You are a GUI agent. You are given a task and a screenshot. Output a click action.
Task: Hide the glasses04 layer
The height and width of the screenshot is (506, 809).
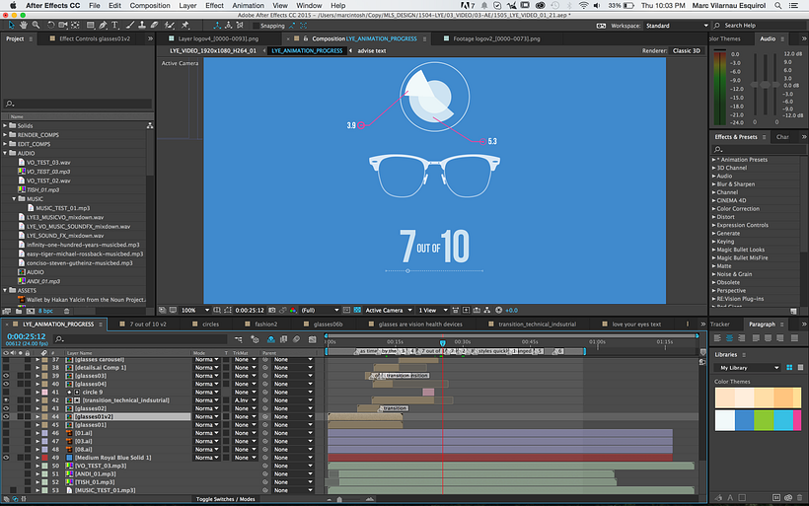6,385
